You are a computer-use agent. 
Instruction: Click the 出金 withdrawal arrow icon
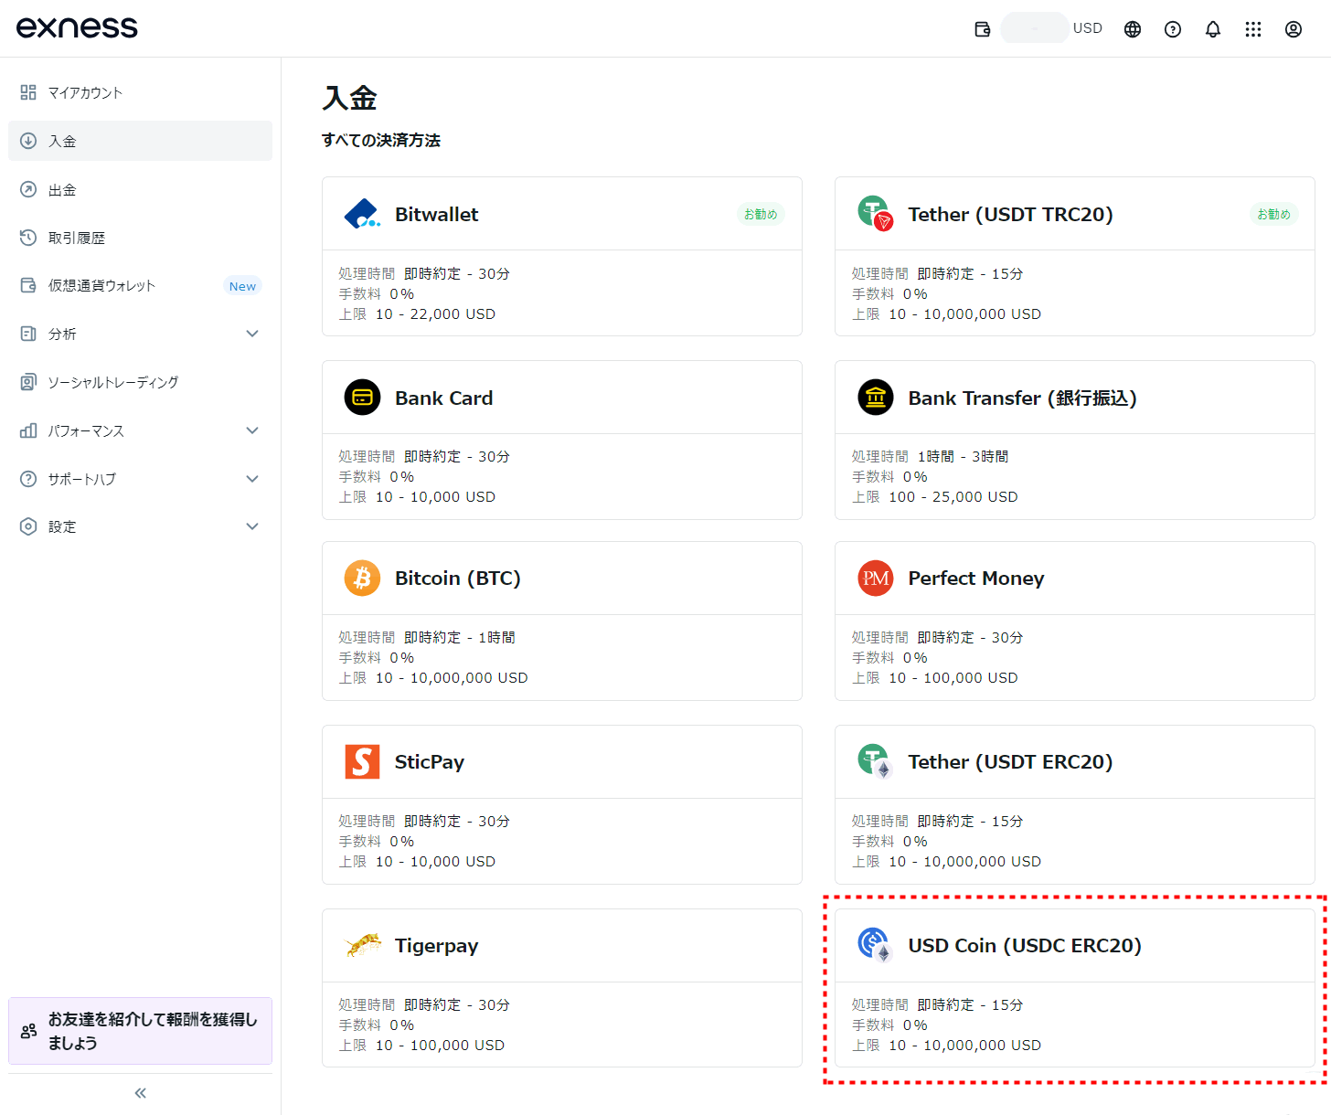[x=28, y=189]
